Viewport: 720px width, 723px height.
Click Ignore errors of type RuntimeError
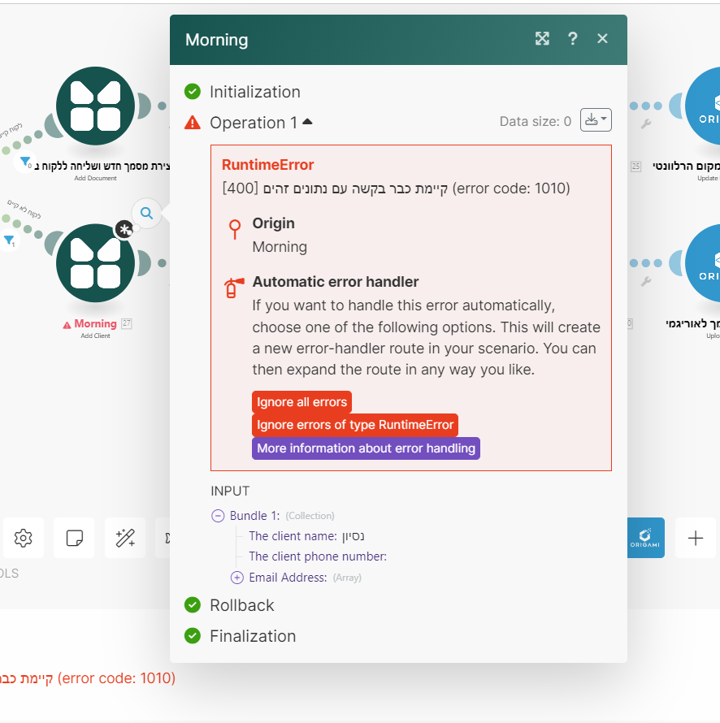tap(355, 425)
